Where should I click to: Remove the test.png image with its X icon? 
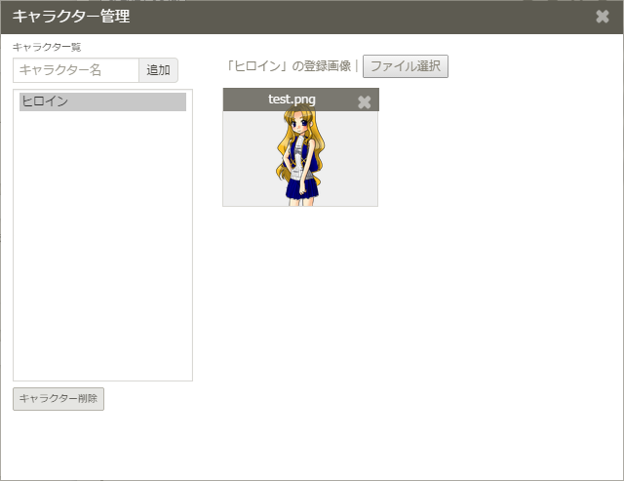pyautogui.click(x=364, y=101)
